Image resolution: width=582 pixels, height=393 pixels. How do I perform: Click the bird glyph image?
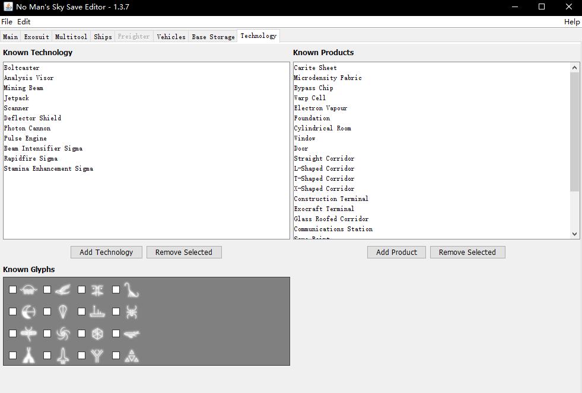pyautogui.click(x=63, y=289)
